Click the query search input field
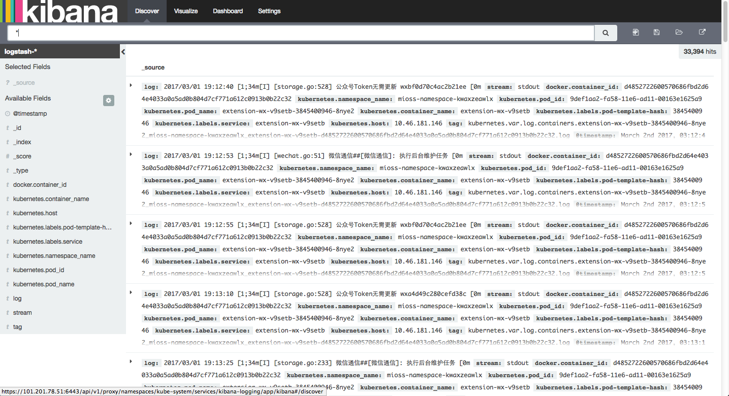 click(301, 33)
